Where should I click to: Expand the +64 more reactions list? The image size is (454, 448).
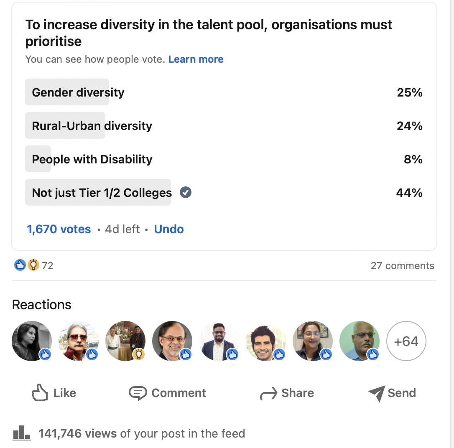click(x=406, y=341)
